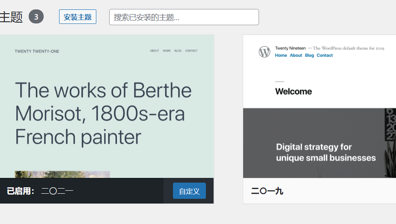
Task: Click the 自定义 button on active theme
Action: 189,191
